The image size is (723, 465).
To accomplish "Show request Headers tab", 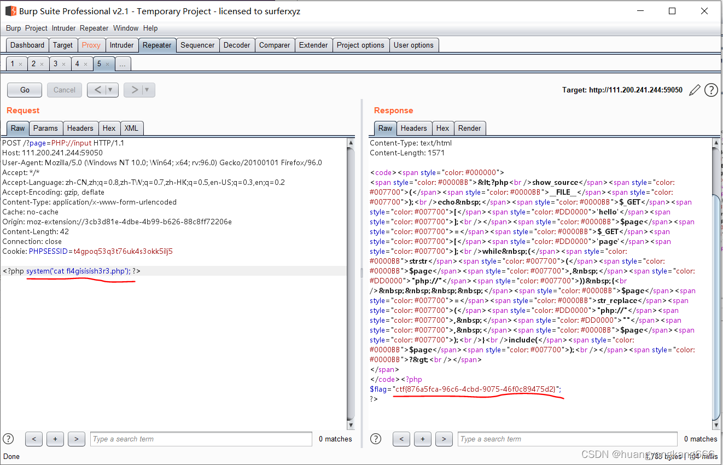I will pyautogui.click(x=80, y=128).
